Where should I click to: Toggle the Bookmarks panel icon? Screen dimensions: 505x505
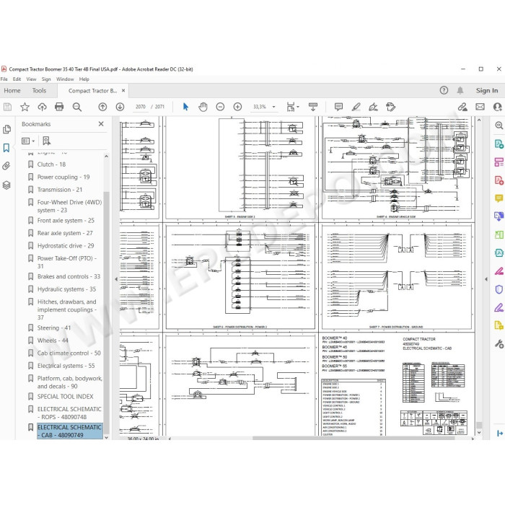coord(6,148)
